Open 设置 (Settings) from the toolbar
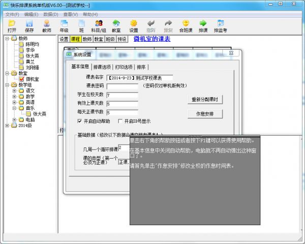The width and height of the screenshot is (305, 244). (134, 25)
